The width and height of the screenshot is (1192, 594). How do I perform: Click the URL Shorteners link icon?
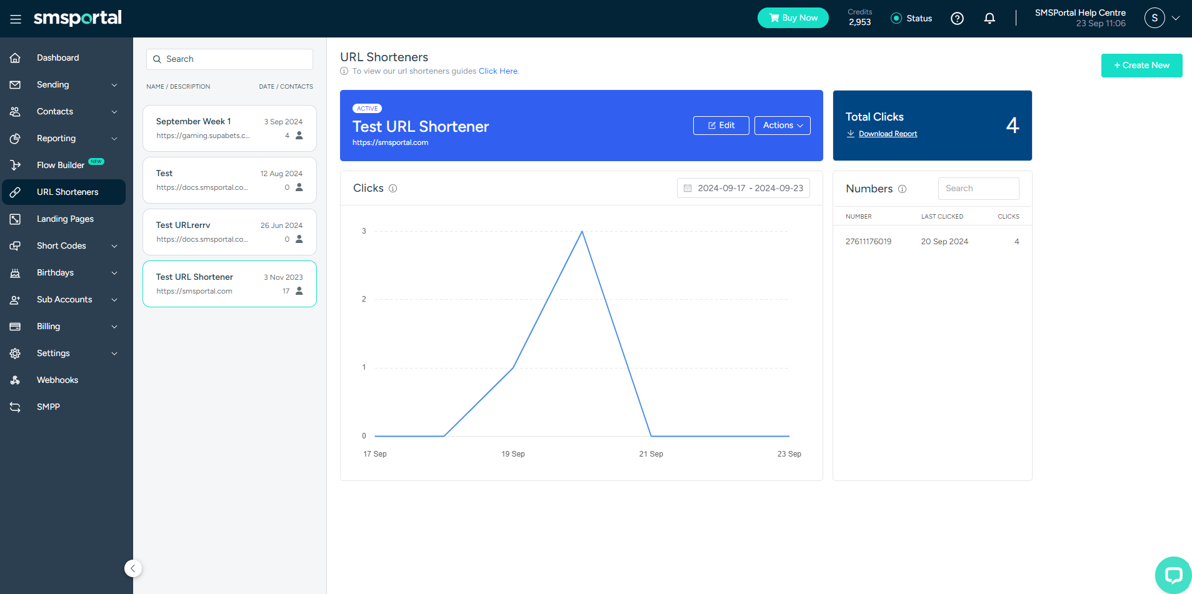(16, 192)
